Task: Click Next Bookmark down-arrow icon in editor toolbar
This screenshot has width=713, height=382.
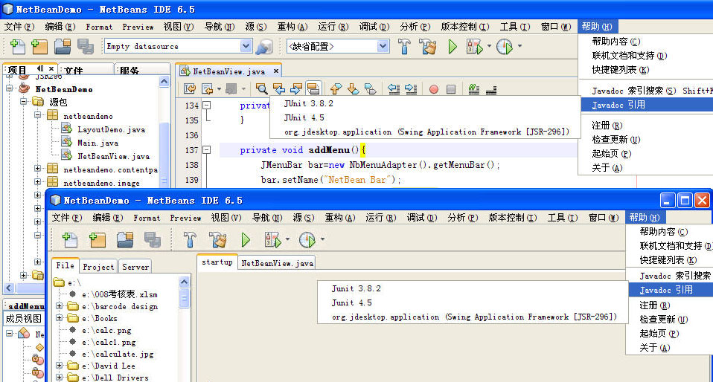Action: [354, 88]
